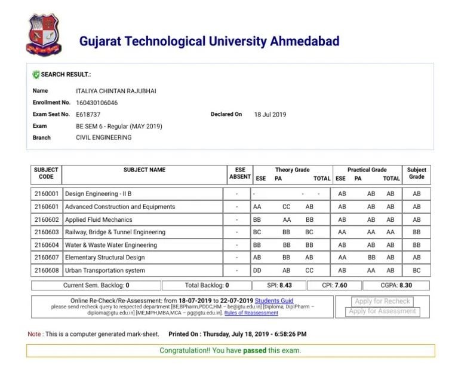
Task: Click subject code 2160001
Action: [x=47, y=194]
